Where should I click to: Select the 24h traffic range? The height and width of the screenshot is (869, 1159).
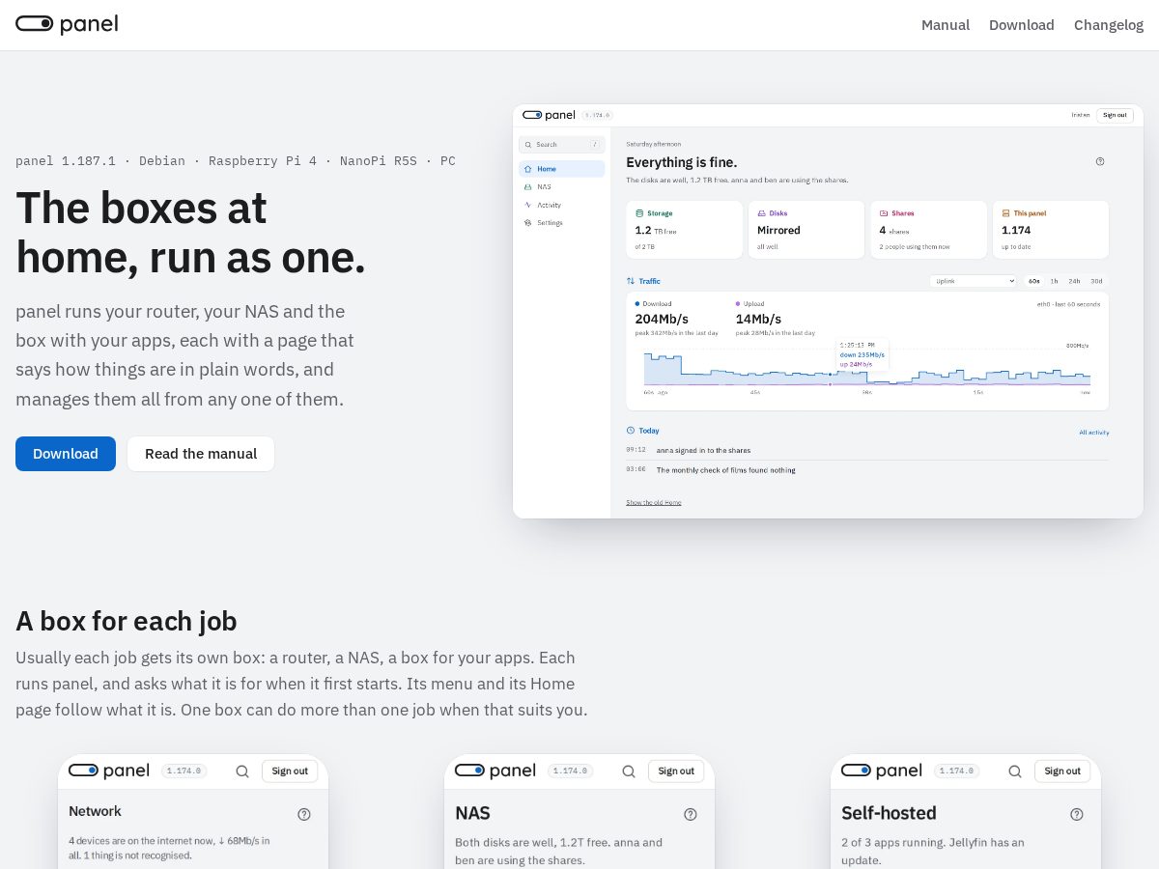1074,281
